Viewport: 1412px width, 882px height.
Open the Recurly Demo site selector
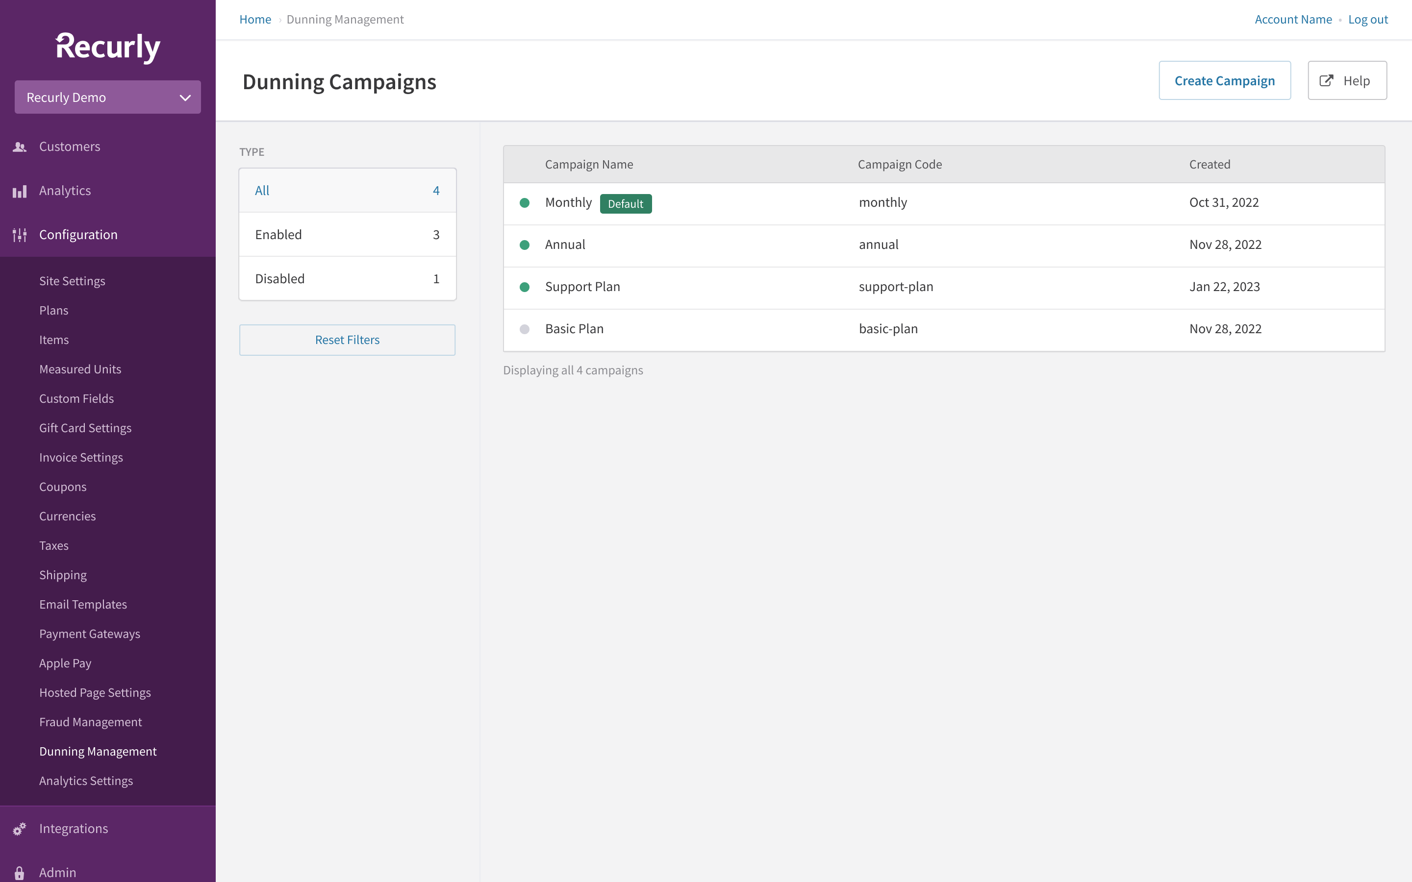point(107,97)
